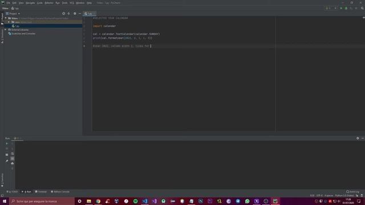
Task: Click the Windows taskbar search box
Action: point(42,201)
